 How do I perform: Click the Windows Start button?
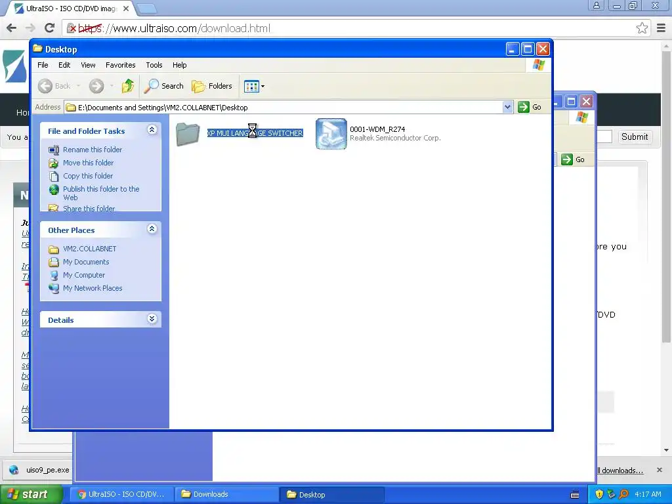30,495
